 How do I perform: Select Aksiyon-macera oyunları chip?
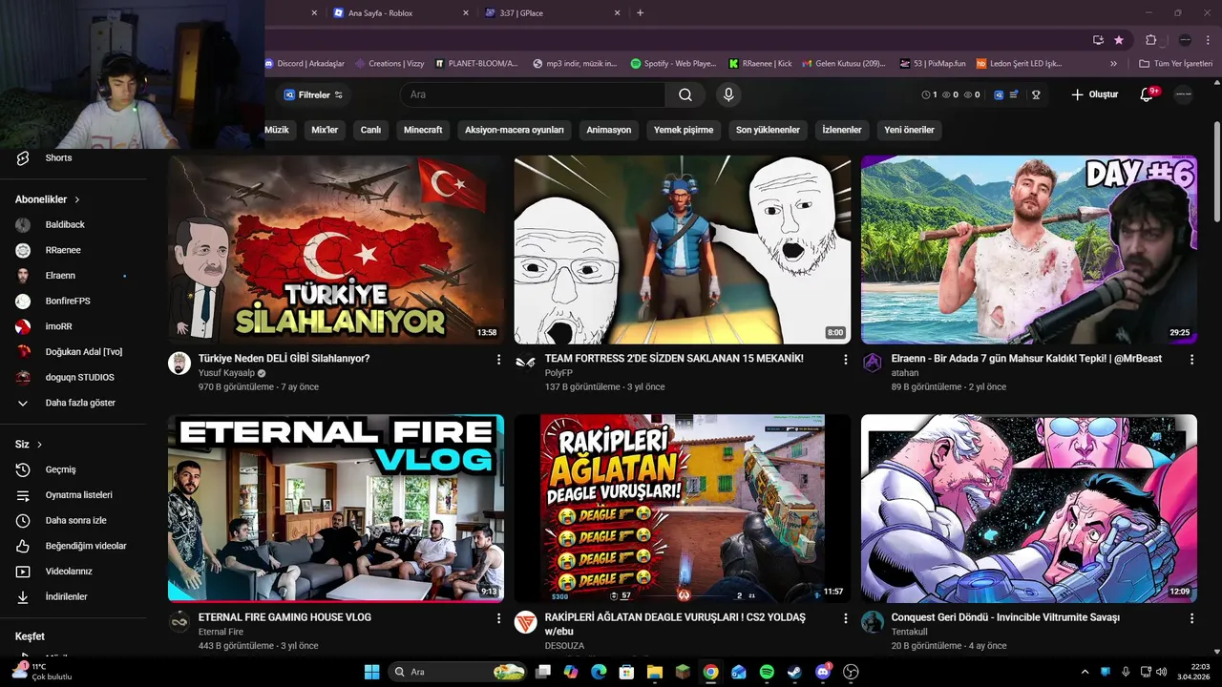pyautogui.click(x=515, y=130)
